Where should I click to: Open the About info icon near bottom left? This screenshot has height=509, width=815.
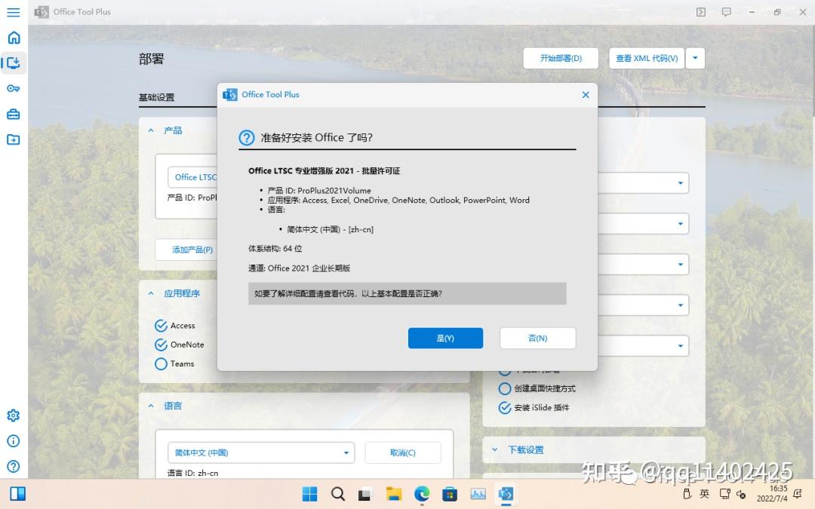[x=13, y=440]
